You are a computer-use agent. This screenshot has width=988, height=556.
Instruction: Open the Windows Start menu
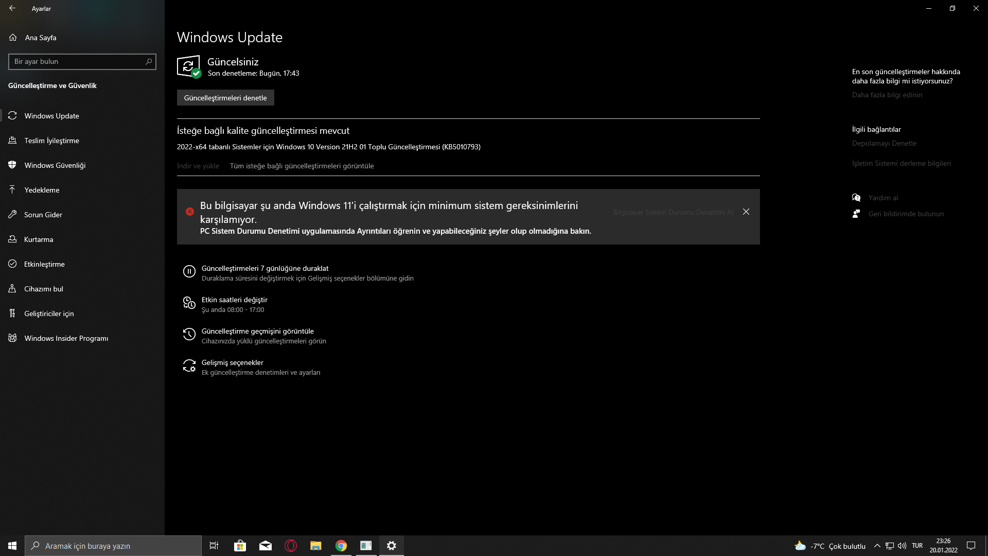tap(12, 546)
